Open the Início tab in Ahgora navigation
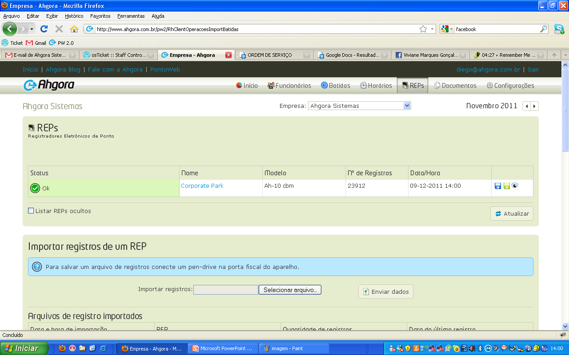This screenshot has width=569, height=355. pyautogui.click(x=247, y=86)
